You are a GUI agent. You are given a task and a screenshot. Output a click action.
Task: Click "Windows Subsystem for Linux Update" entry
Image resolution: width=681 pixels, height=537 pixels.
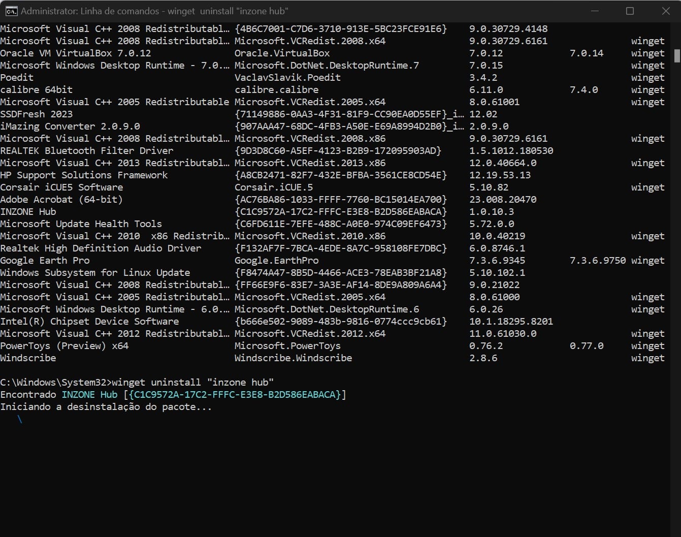pos(95,272)
